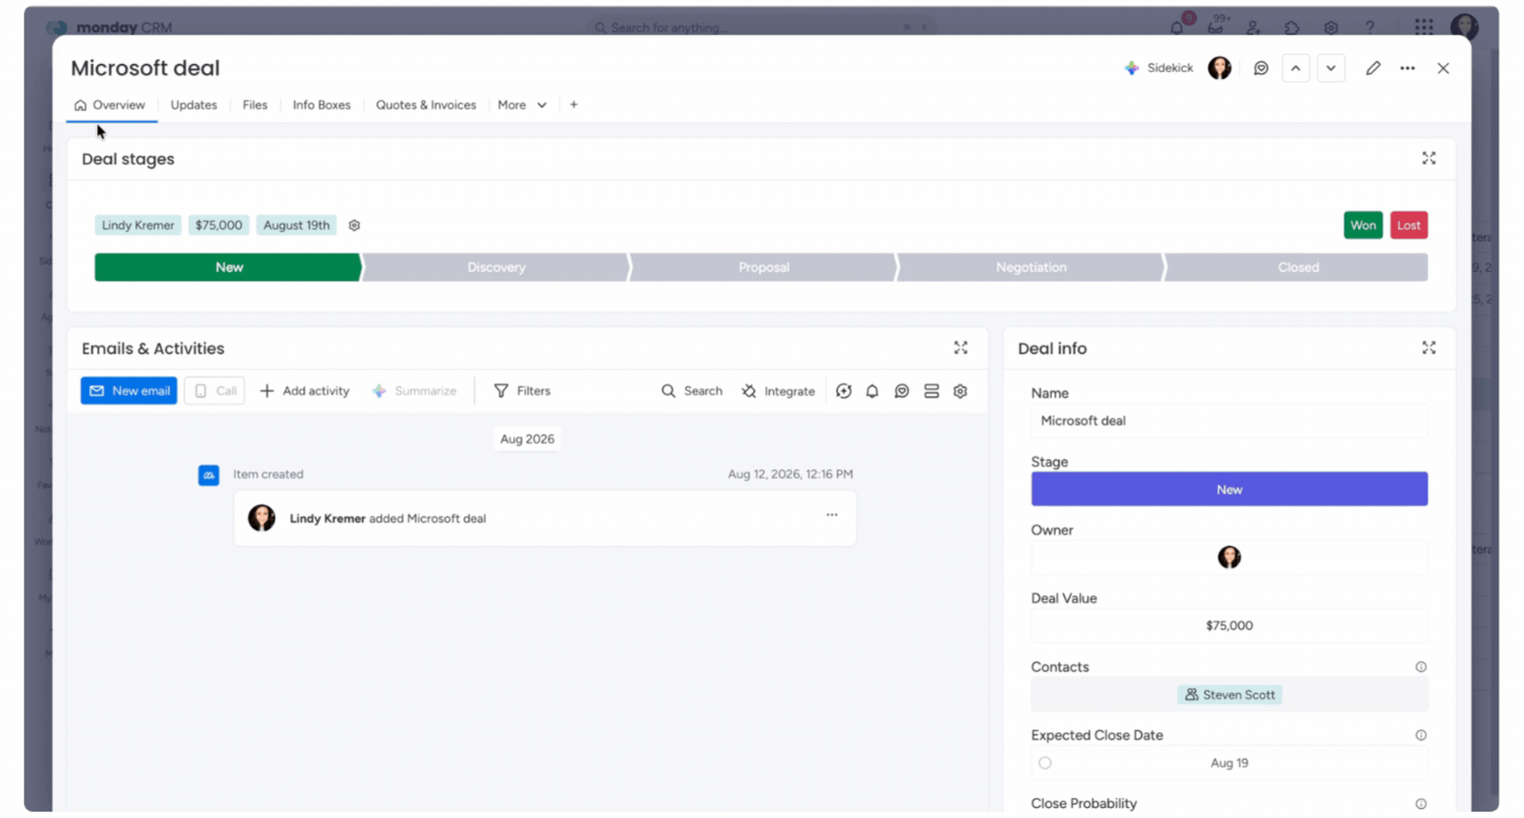This screenshot has width=1524, height=818.
Task: Mark the deal as Lost
Action: (x=1409, y=225)
